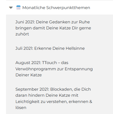Select the August 2021 TTouch topic
Screen dimensions: 113x114
click(x=54, y=69)
